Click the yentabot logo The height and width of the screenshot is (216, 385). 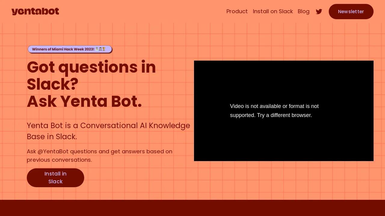click(35, 11)
